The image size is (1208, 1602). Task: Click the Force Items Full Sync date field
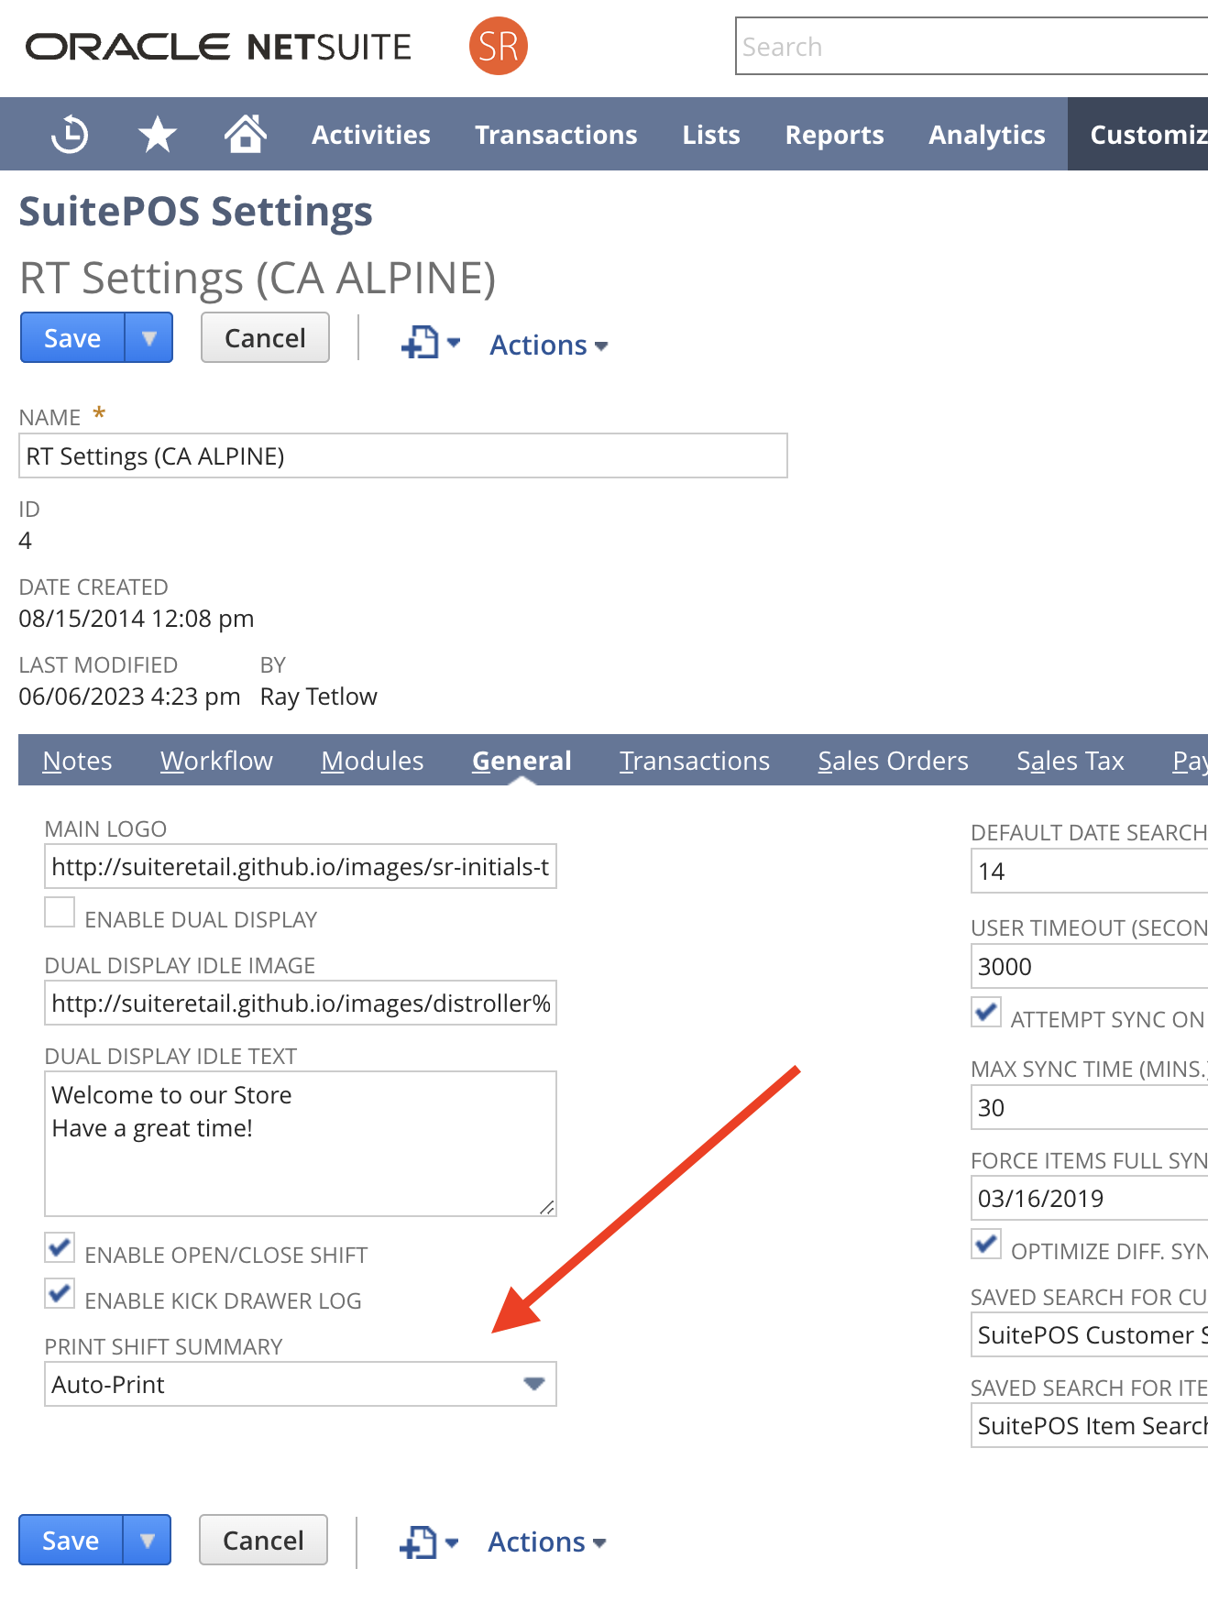click(1090, 1198)
